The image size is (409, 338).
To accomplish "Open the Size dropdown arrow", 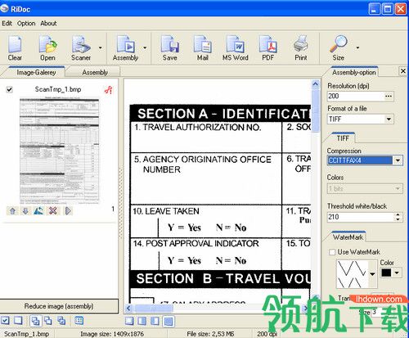I will click(x=357, y=47).
